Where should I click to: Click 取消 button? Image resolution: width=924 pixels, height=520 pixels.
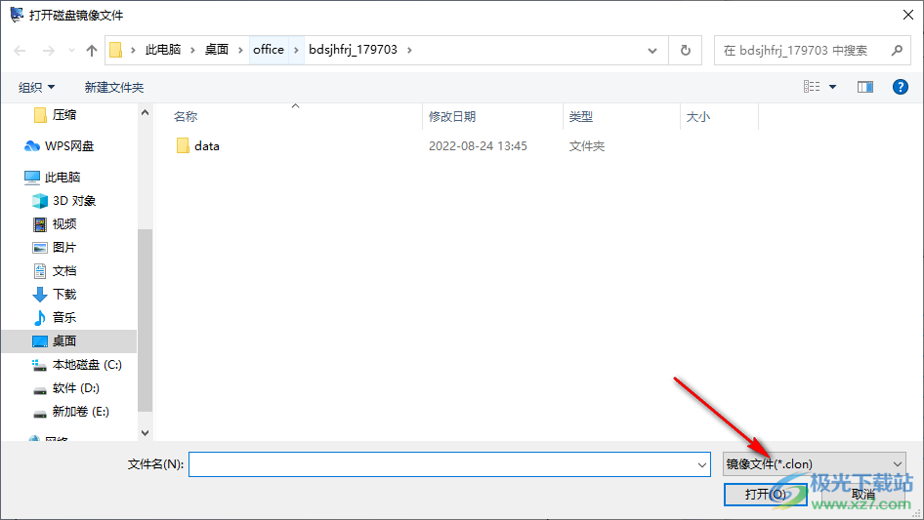click(862, 494)
